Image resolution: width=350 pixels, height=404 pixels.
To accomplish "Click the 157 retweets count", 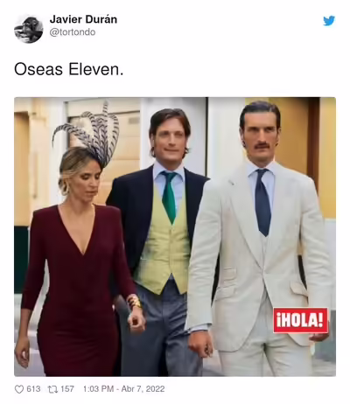I will click(67, 389).
